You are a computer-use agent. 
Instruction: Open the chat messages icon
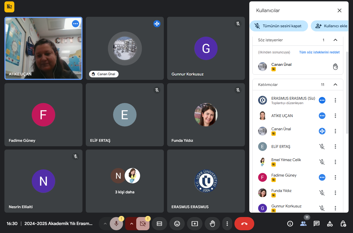317,224
